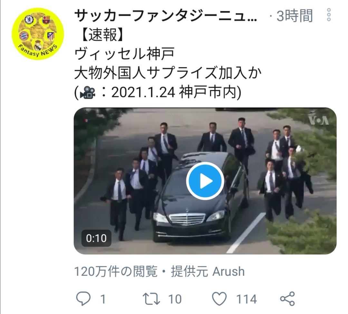Open the Fantasy NEWS profile avatar
The image size is (348, 314).
coord(38,34)
